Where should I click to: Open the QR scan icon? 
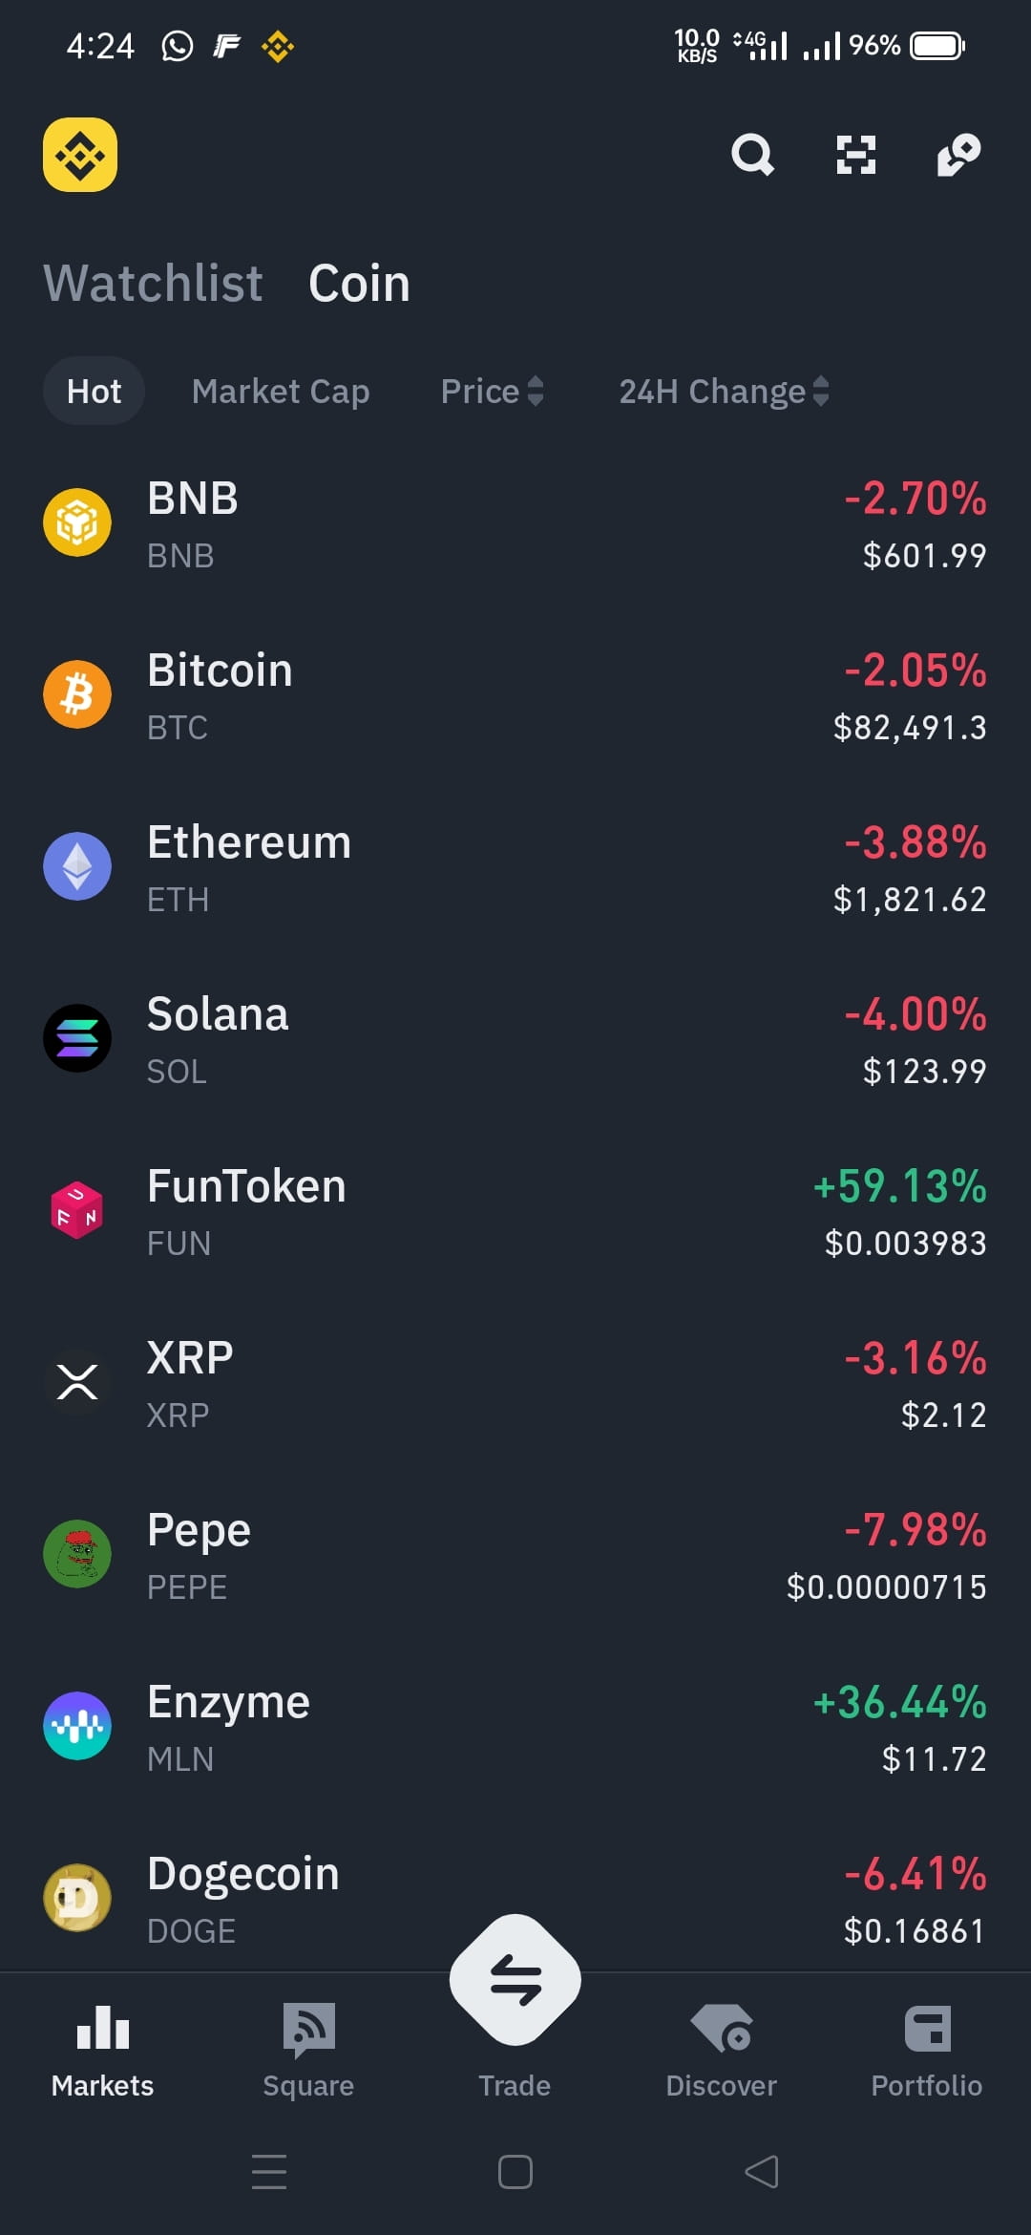[855, 155]
